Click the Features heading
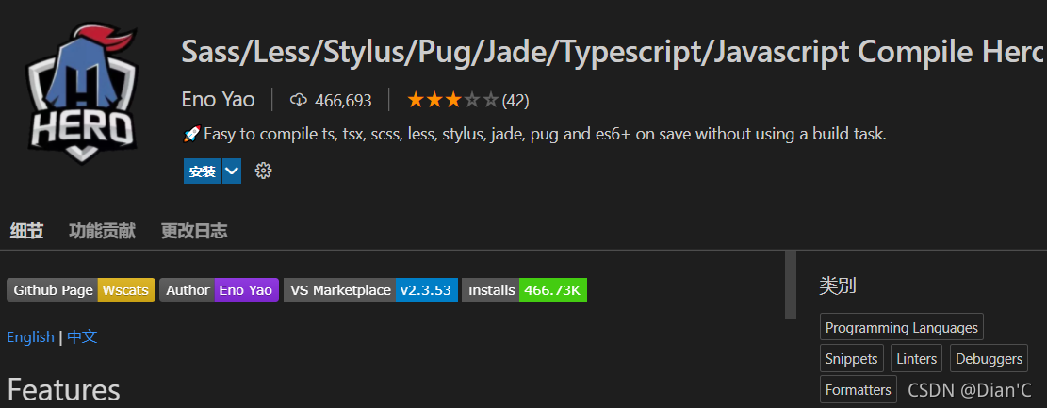This screenshot has height=408, width=1047. coord(63,390)
